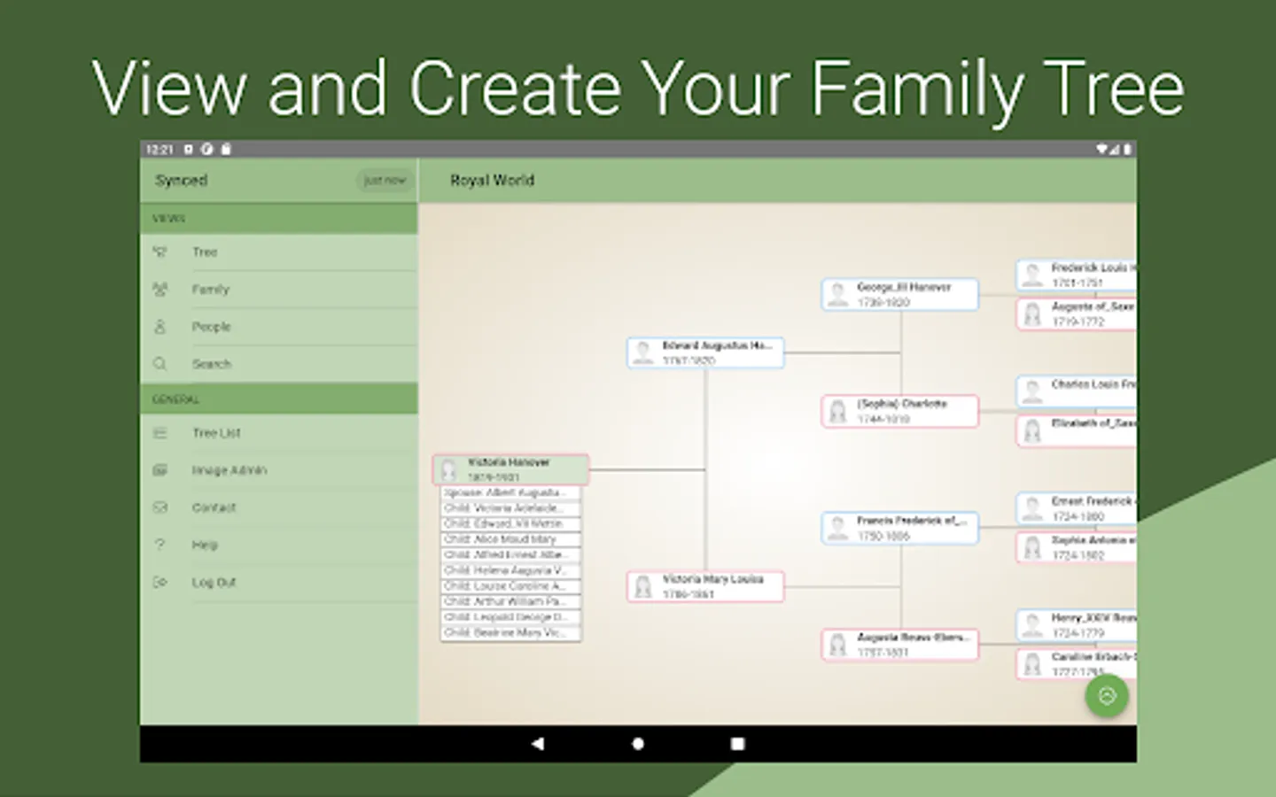Click the Synced status label
The width and height of the screenshot is (1276, 797).
point(182,180)
